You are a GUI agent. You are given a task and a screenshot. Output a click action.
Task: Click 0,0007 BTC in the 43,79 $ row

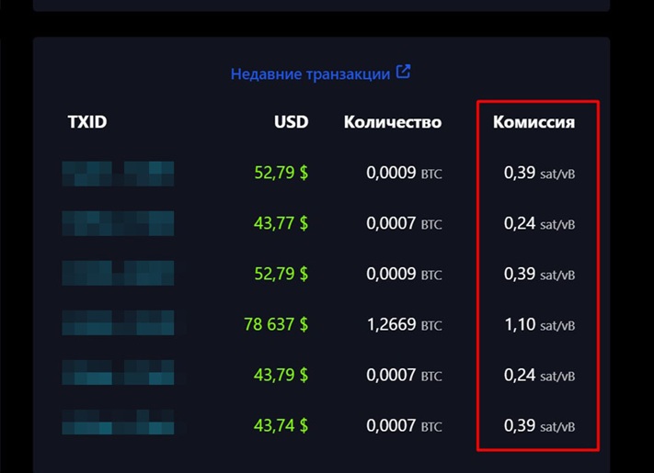pyautogui.click(x=404, y=375)
